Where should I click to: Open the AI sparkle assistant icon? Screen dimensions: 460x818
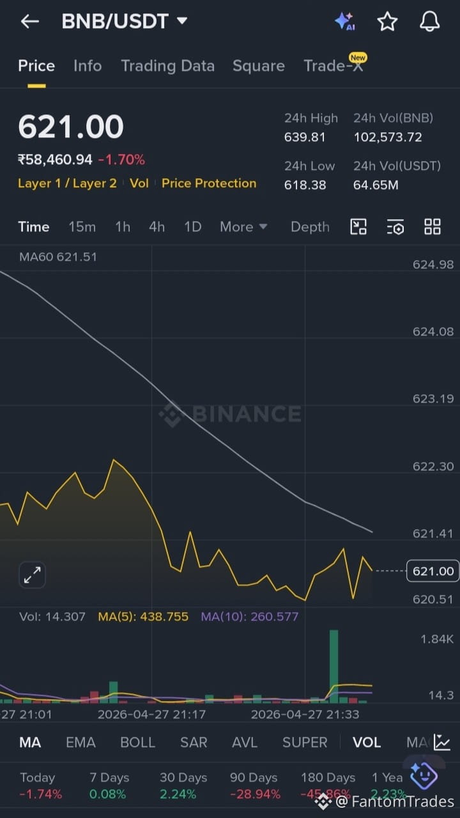[x=345, y=22]
